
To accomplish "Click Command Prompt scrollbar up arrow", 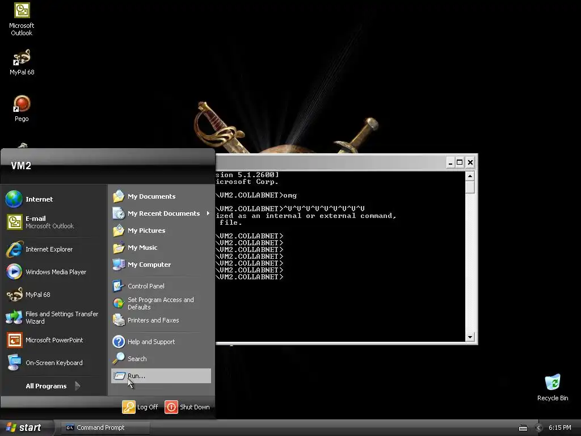I will [470, 176].
